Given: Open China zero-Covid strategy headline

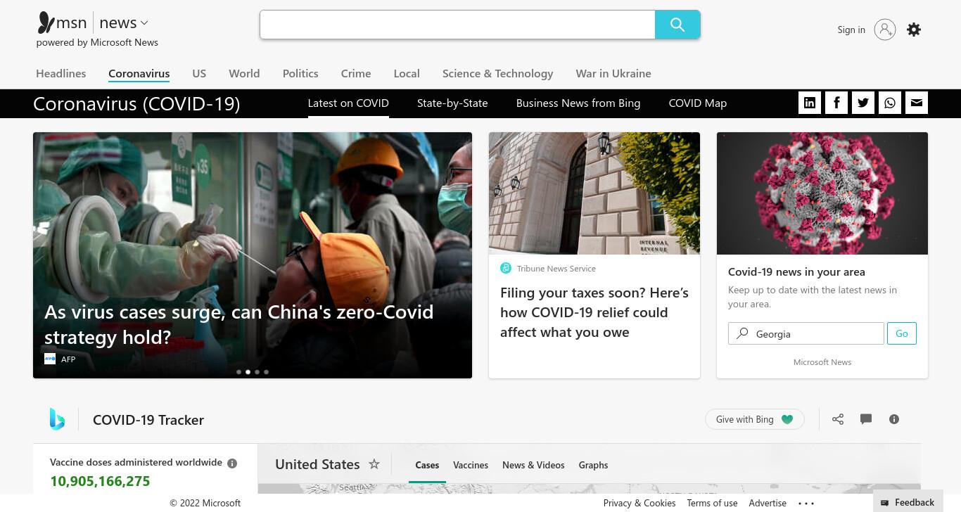Looking at the screenshot, I should tap(239, 324).
